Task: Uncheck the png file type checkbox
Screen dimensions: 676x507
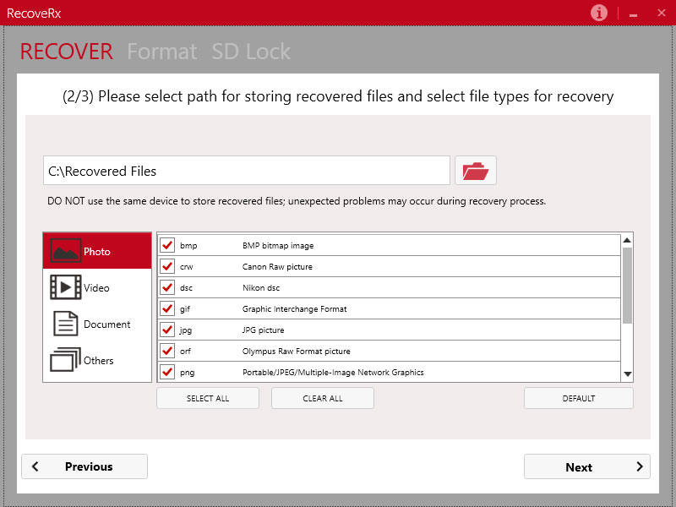Action: click(x=167, y=372)
